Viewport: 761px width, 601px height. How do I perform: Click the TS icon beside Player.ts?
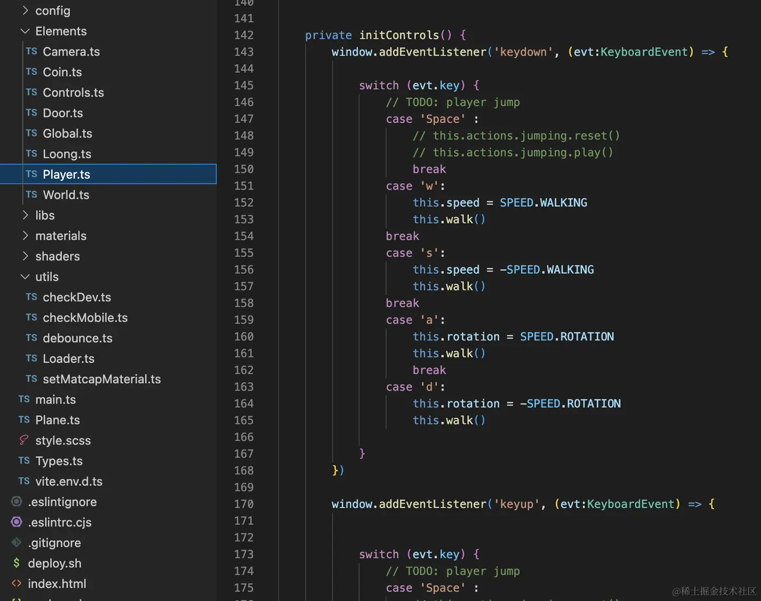point(32,174)
